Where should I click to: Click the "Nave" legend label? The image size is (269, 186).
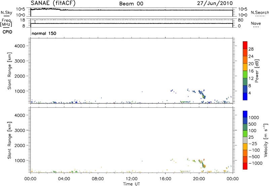pyautogui.click(x=256, y=23)
